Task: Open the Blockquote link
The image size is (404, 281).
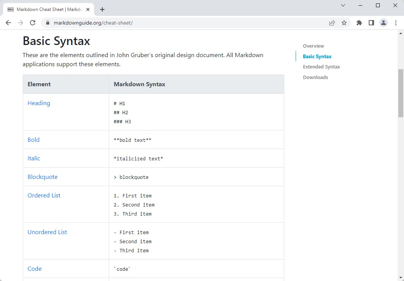Action: 42,177
